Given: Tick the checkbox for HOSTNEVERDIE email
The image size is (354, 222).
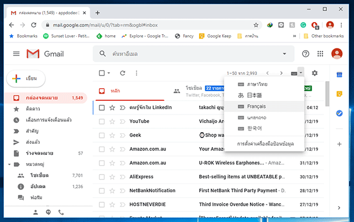Looking at the screenshot, I should tap(102, 205).
